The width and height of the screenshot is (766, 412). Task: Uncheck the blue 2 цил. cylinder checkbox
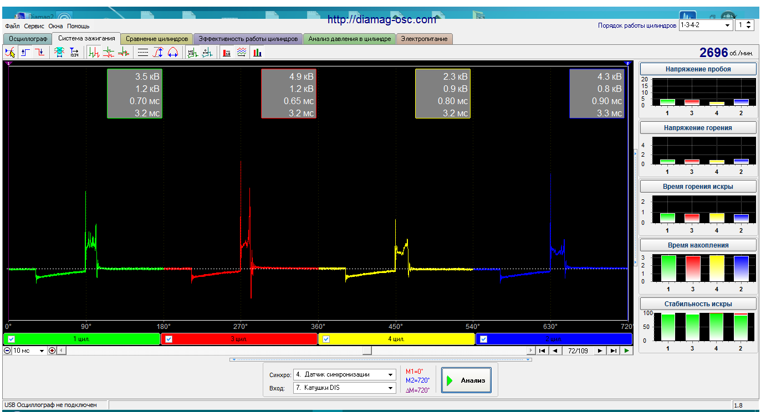point(484,339)
